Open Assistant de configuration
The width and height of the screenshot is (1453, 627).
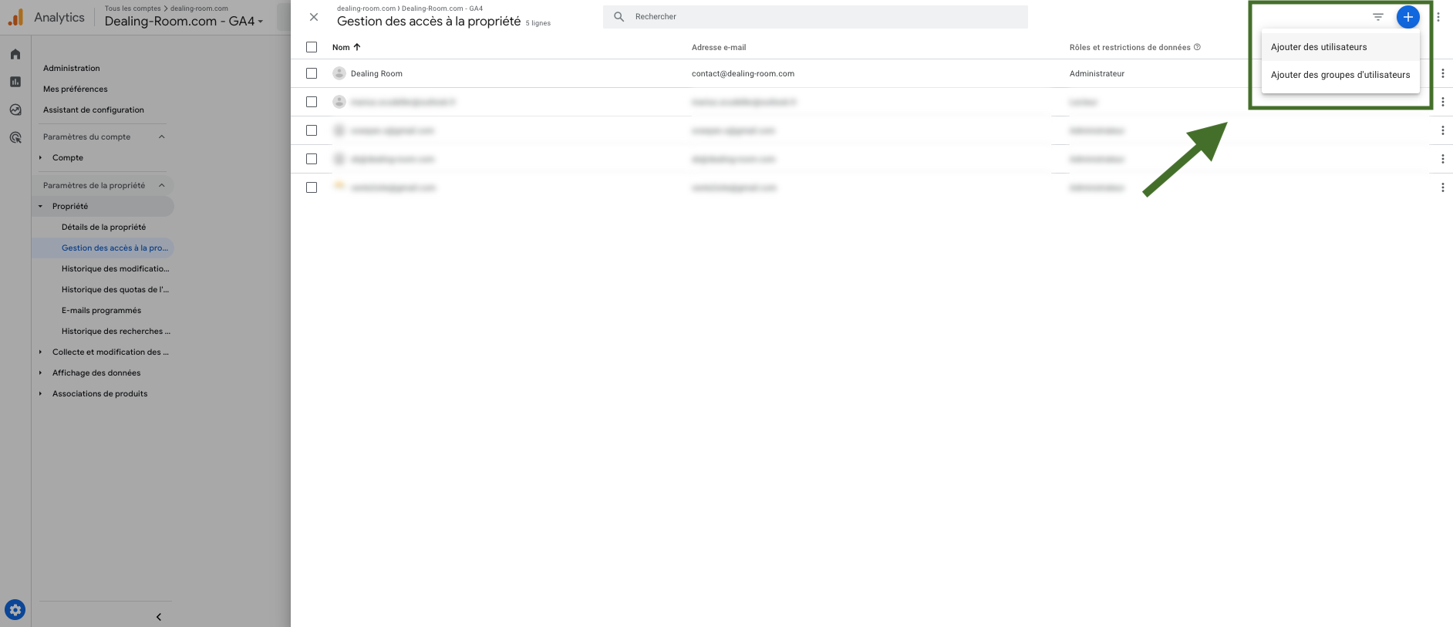[93, 110]
